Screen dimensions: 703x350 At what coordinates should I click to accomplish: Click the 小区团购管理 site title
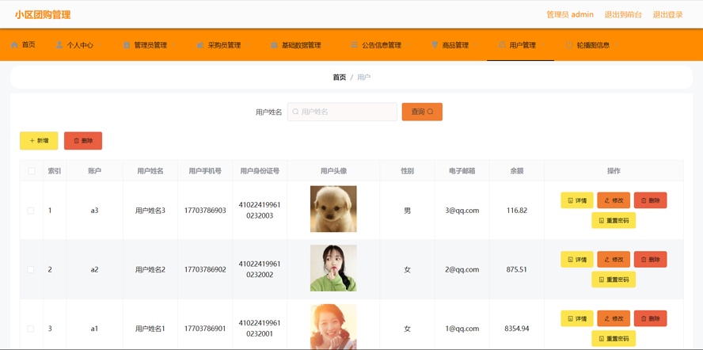pos(43,15)
